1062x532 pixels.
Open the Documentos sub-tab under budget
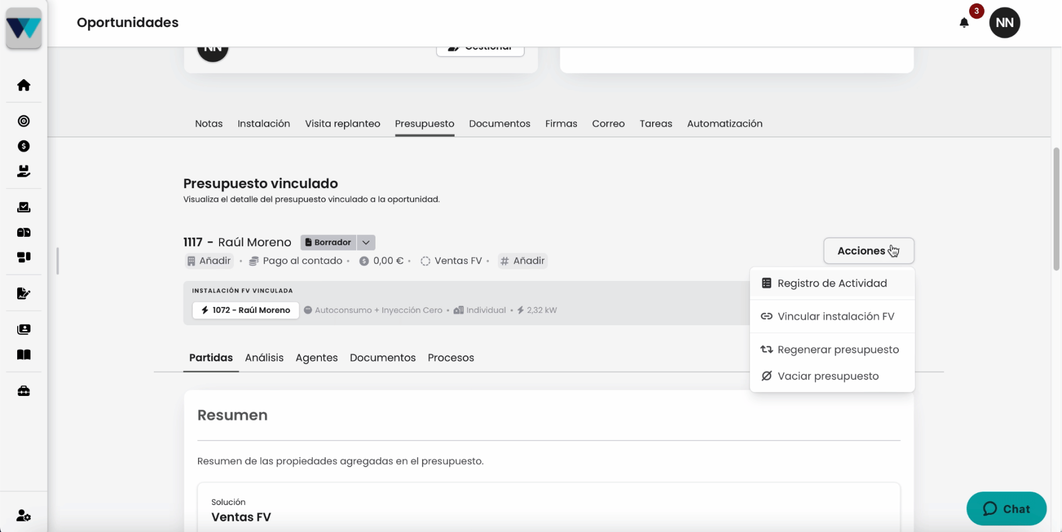[383, 358]
